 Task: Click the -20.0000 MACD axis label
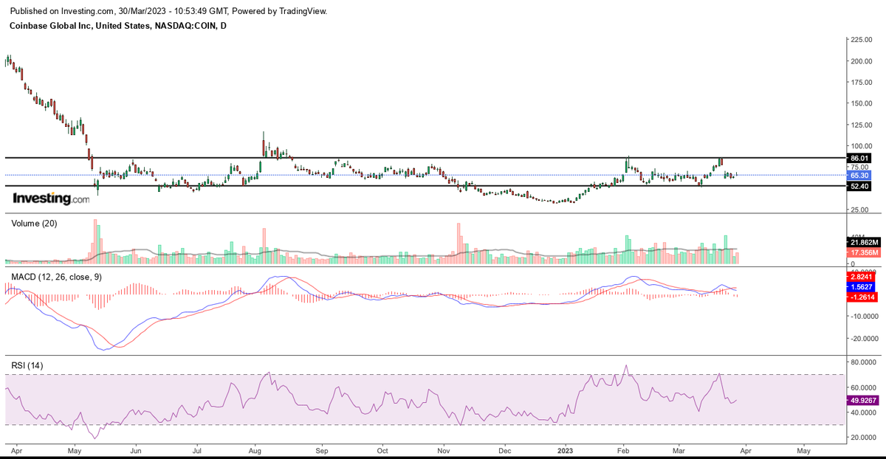865,339
